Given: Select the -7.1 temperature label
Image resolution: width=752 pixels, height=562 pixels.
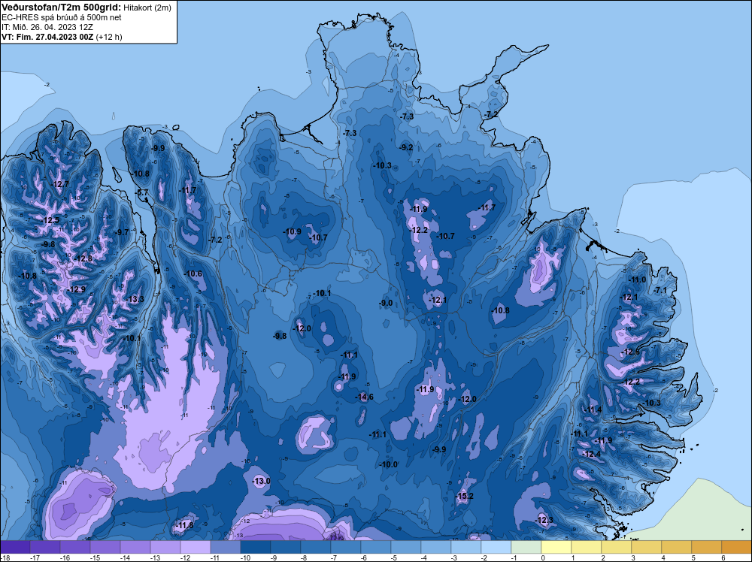Looking at the screenshot, I should tap(660, 290).
